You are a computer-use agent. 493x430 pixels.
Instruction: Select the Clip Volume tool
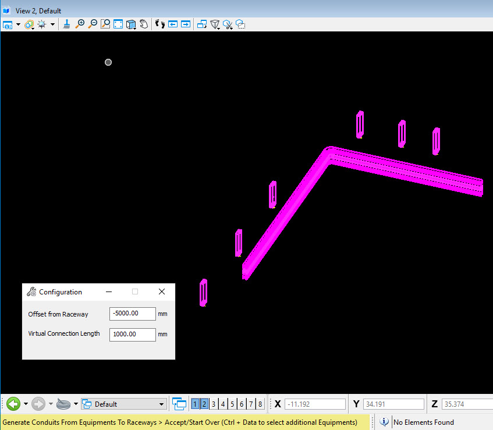215,24
